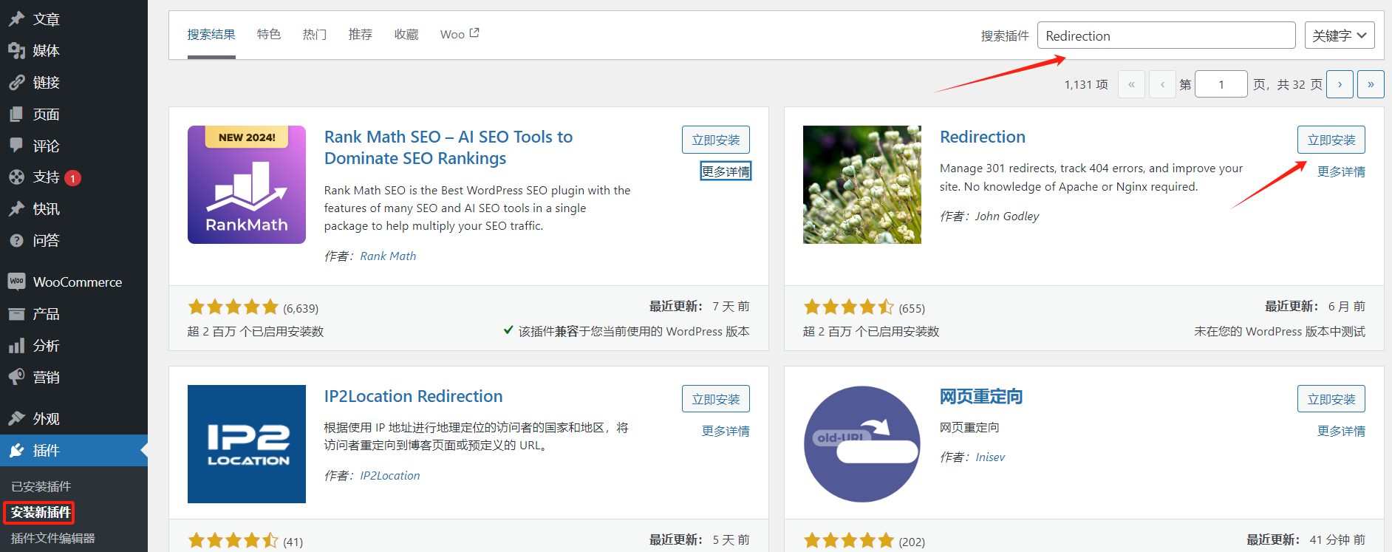Click the (655) rating count text
1392x552 pixels.
coord(912,308)
